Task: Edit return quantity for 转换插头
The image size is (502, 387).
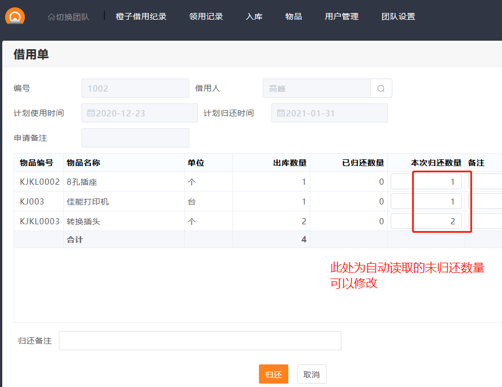Action: tap(426, 221)
